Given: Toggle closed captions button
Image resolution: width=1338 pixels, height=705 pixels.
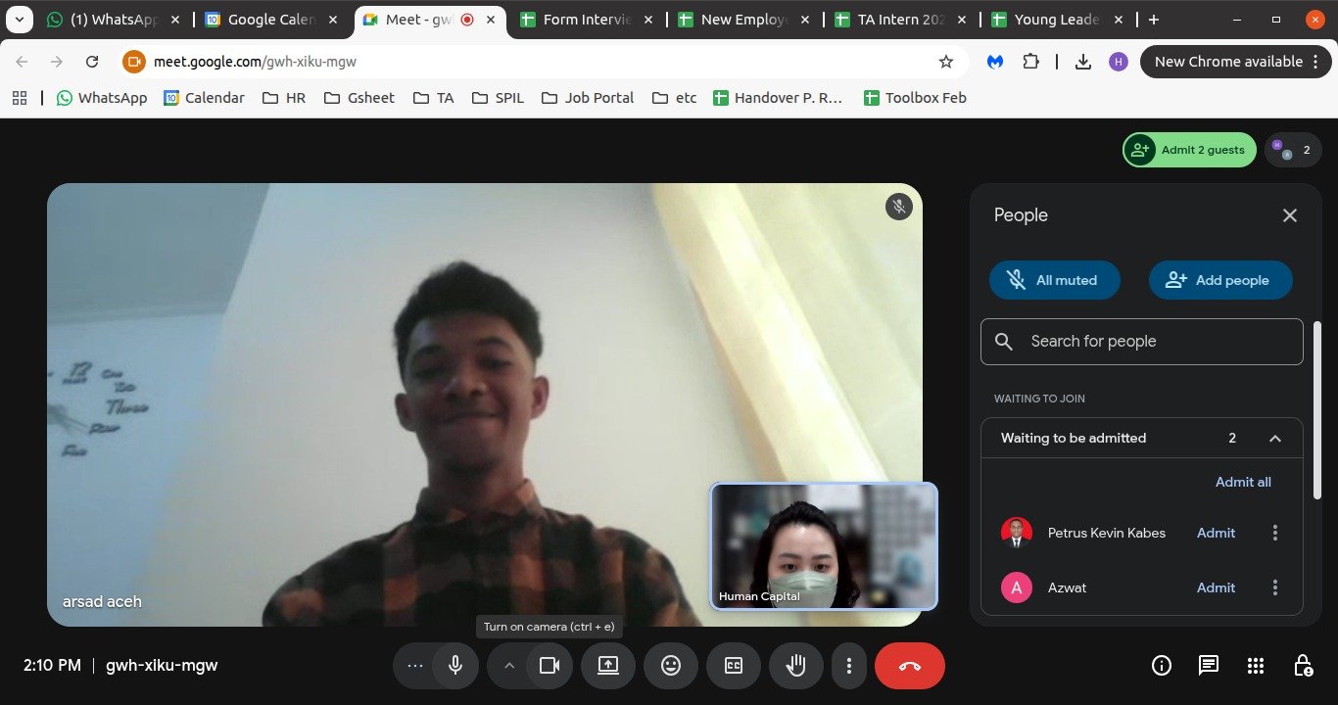Looking at the screenshot, I should coord(734,666).
